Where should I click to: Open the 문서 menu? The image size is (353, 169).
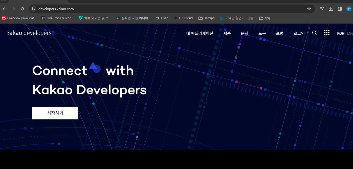tap(245, 33)
